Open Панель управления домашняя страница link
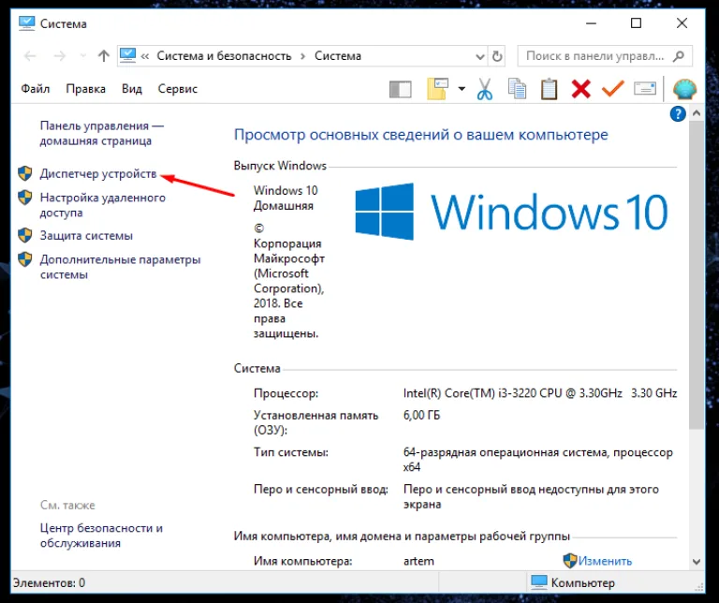 click(x=102, y=133)
